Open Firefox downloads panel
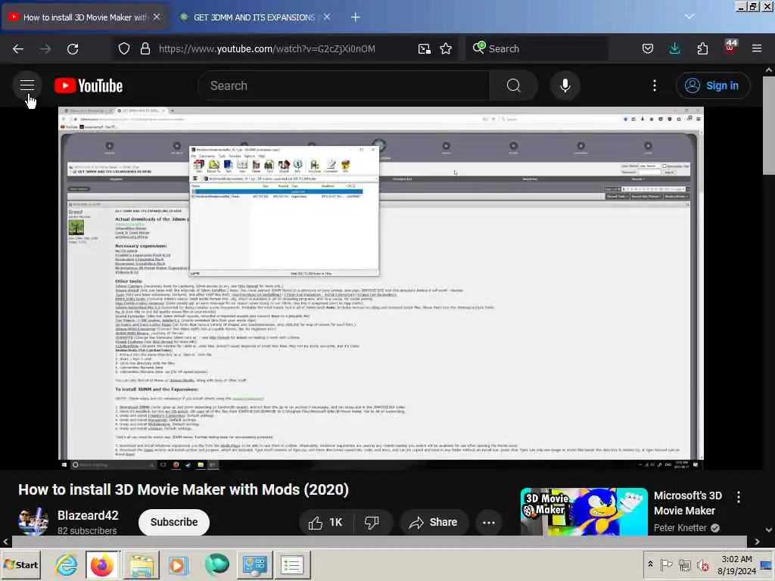 pos(674,48)
